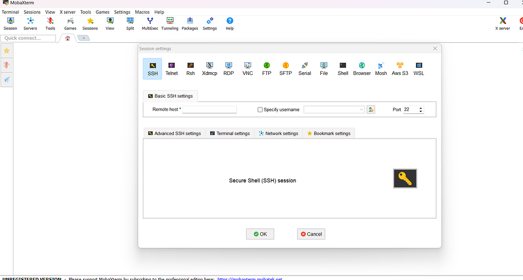Enable MultiExec mode icon
Screen dimensions: 523x280
click(150, 24)
